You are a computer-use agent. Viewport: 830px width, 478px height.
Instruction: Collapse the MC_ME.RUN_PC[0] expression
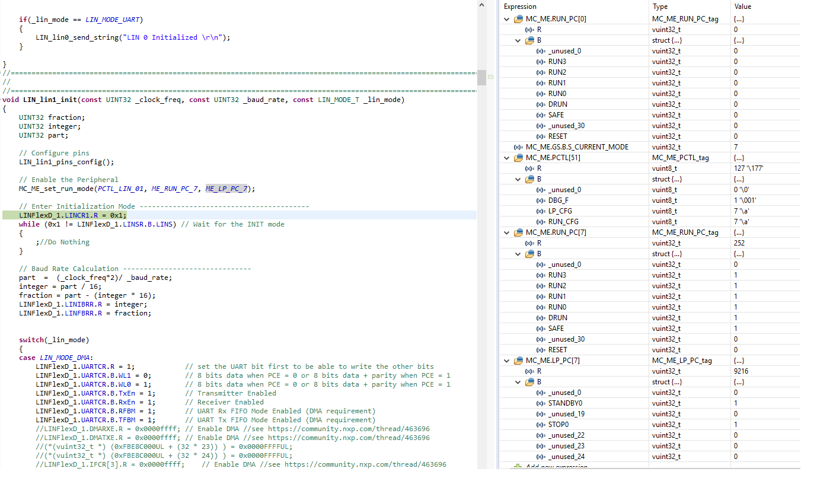(x=506, y=18)
